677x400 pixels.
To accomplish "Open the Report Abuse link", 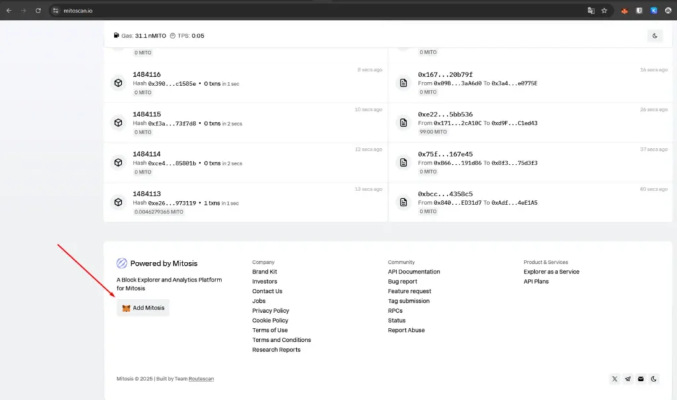I will tap(407, 330).
